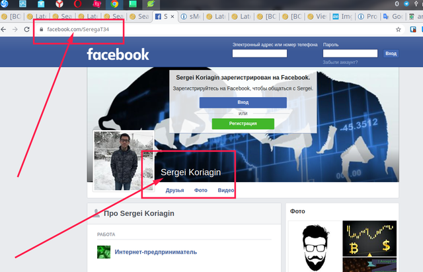This screenshot has width=423, height=272.
Task: Launch Opera browser from the taskbar
Action: pyautogui.click(x=78, y=4)
